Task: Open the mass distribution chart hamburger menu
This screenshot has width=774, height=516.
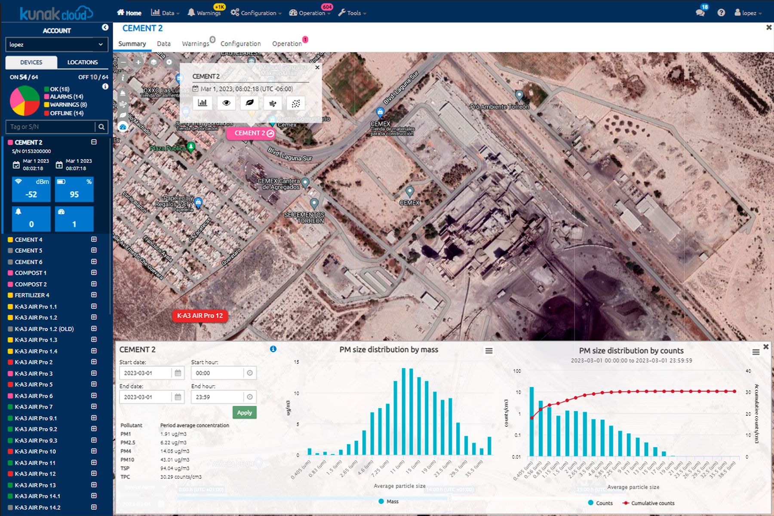Action: pos(489,351)
